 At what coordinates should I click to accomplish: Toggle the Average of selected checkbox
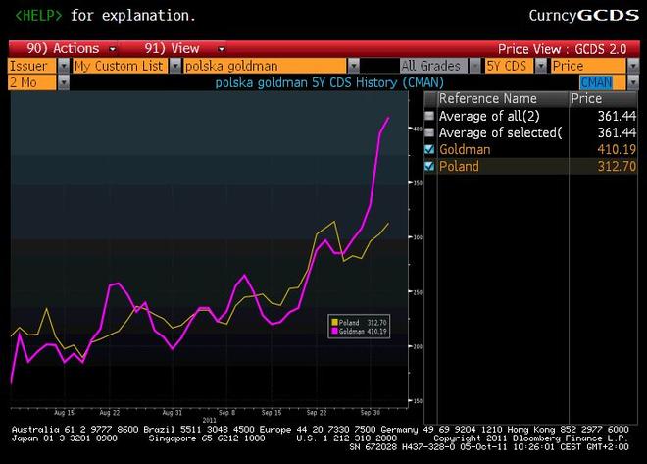click(x=429, y=132)
